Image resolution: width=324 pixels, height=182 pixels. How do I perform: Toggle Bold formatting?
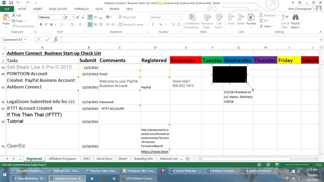pyautogui.click(x=41, y=24)
